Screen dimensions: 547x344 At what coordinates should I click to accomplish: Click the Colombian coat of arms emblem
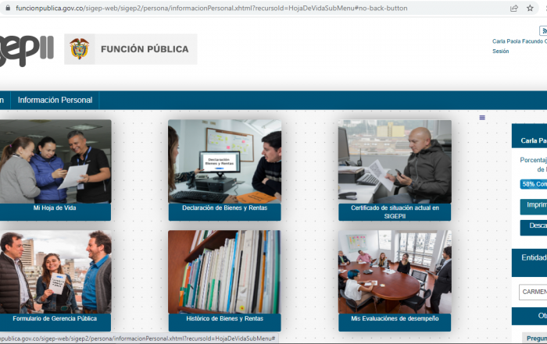pyautogui.click(x=80, y=49)
